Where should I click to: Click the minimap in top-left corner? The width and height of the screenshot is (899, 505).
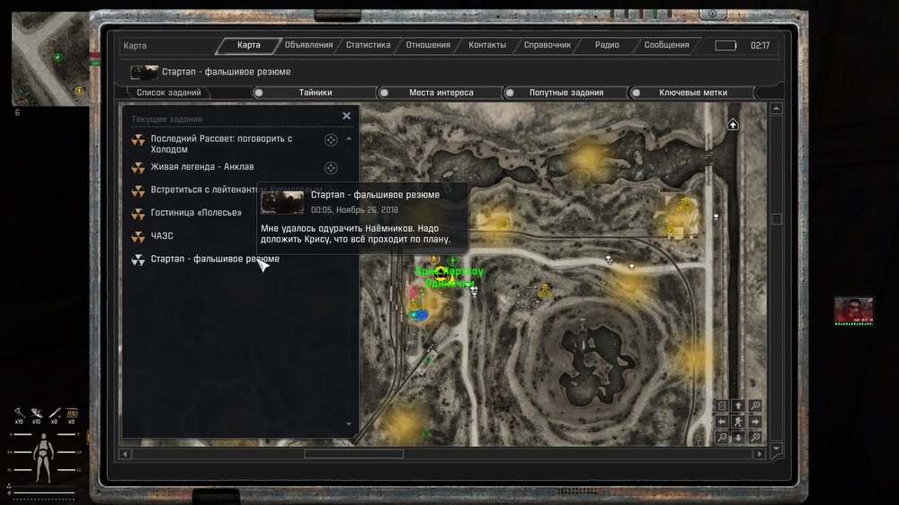click(x=50, y=58)
